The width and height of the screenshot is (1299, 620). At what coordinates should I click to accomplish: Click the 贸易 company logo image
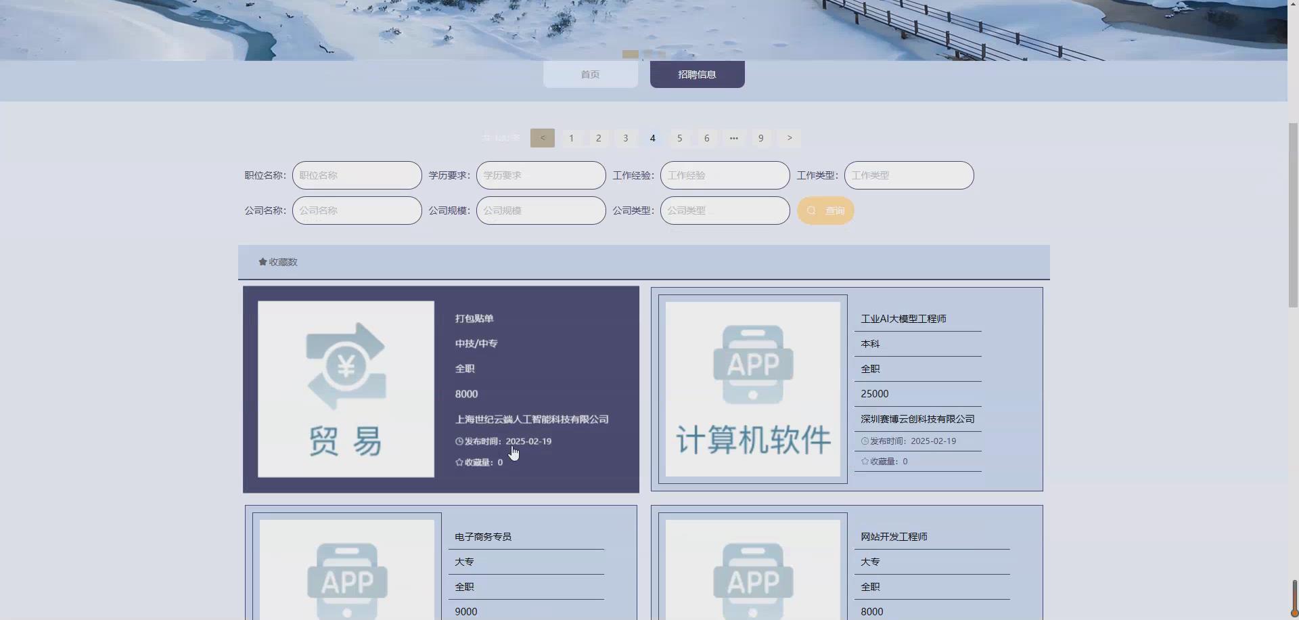pos(345,389)
